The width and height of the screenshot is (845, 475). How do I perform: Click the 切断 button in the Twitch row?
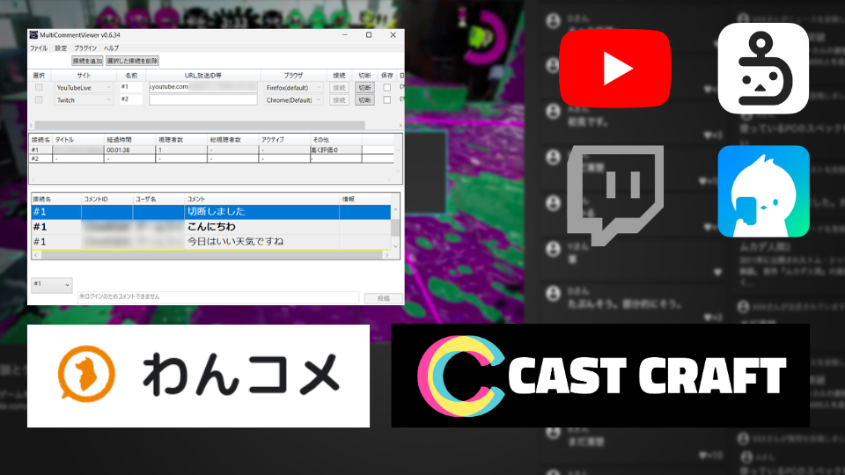pos(364,100)
